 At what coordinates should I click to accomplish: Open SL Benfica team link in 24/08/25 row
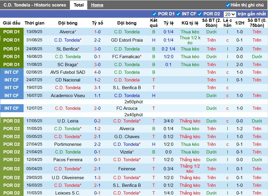pyautogui.click(x=67, y=49)
